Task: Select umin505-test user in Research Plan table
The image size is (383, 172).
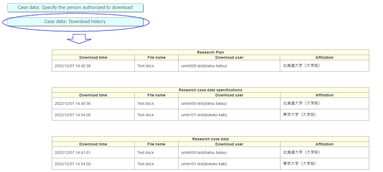Action: (x=204, y=66)
